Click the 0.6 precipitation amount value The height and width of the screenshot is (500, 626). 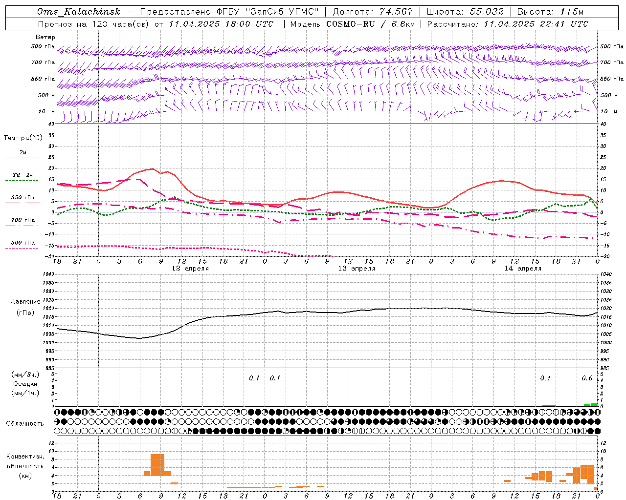pos(587,378)
